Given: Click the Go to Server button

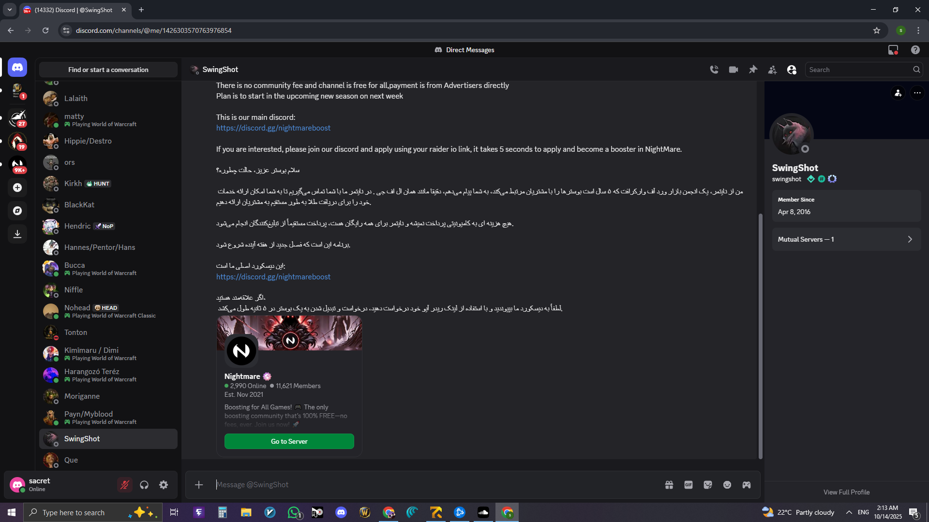Looking at the screenshot, I should tap(289, 441).
